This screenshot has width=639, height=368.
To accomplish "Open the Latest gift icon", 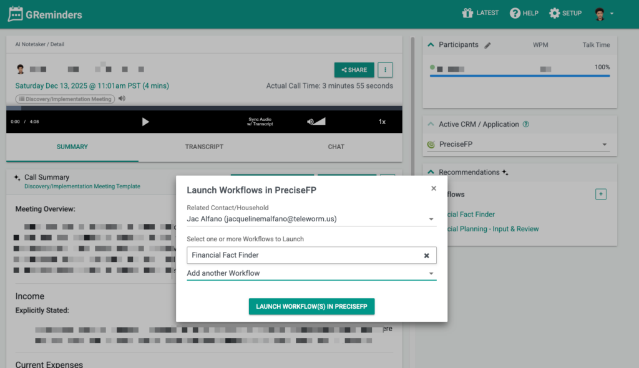I will (467, 13).
